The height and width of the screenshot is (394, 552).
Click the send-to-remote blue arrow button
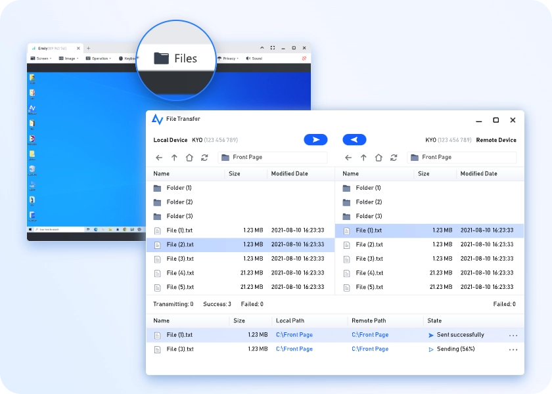(315, 140)
